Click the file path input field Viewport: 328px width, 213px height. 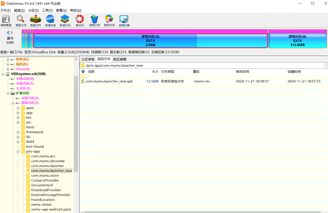click(x=204, y=65)
